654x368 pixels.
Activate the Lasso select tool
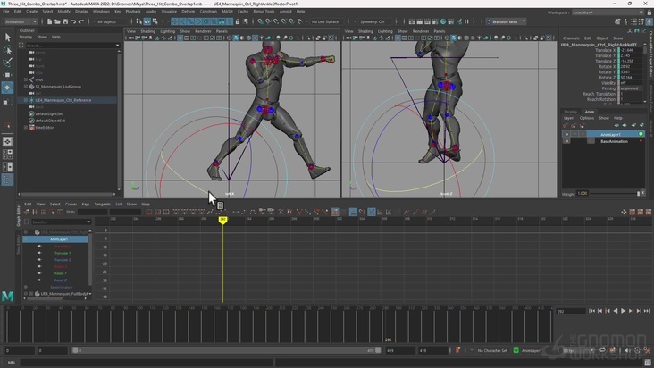8,50
